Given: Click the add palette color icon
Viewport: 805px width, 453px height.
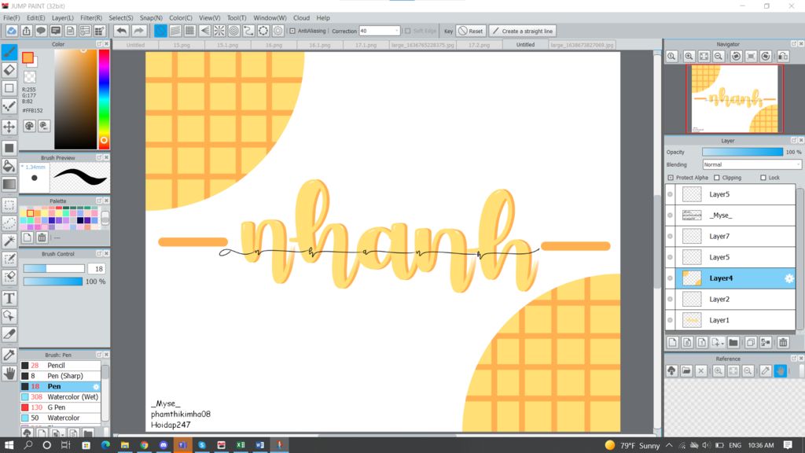Looking at the screenshot, I should (x=28, y=238).
